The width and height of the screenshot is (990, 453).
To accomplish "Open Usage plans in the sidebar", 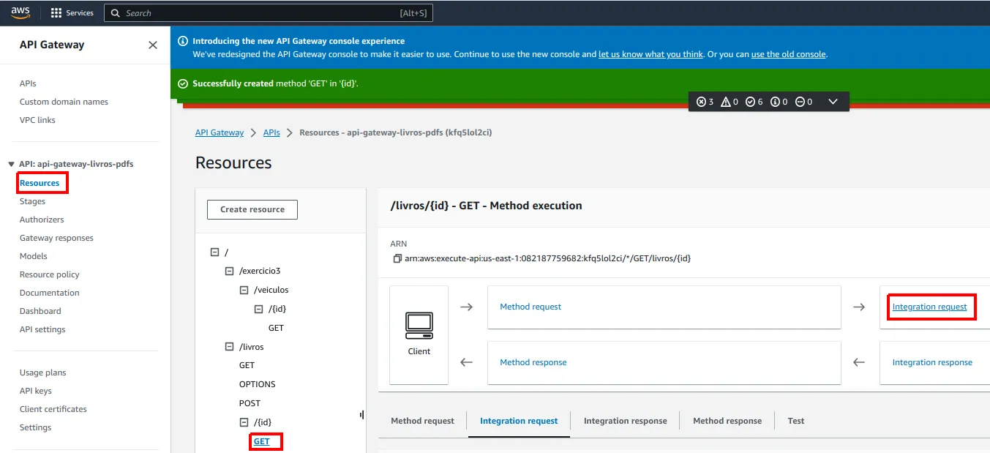I will click(42, 372).
